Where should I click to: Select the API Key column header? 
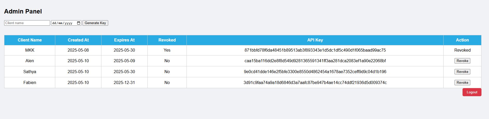click(x=315, y=40)
